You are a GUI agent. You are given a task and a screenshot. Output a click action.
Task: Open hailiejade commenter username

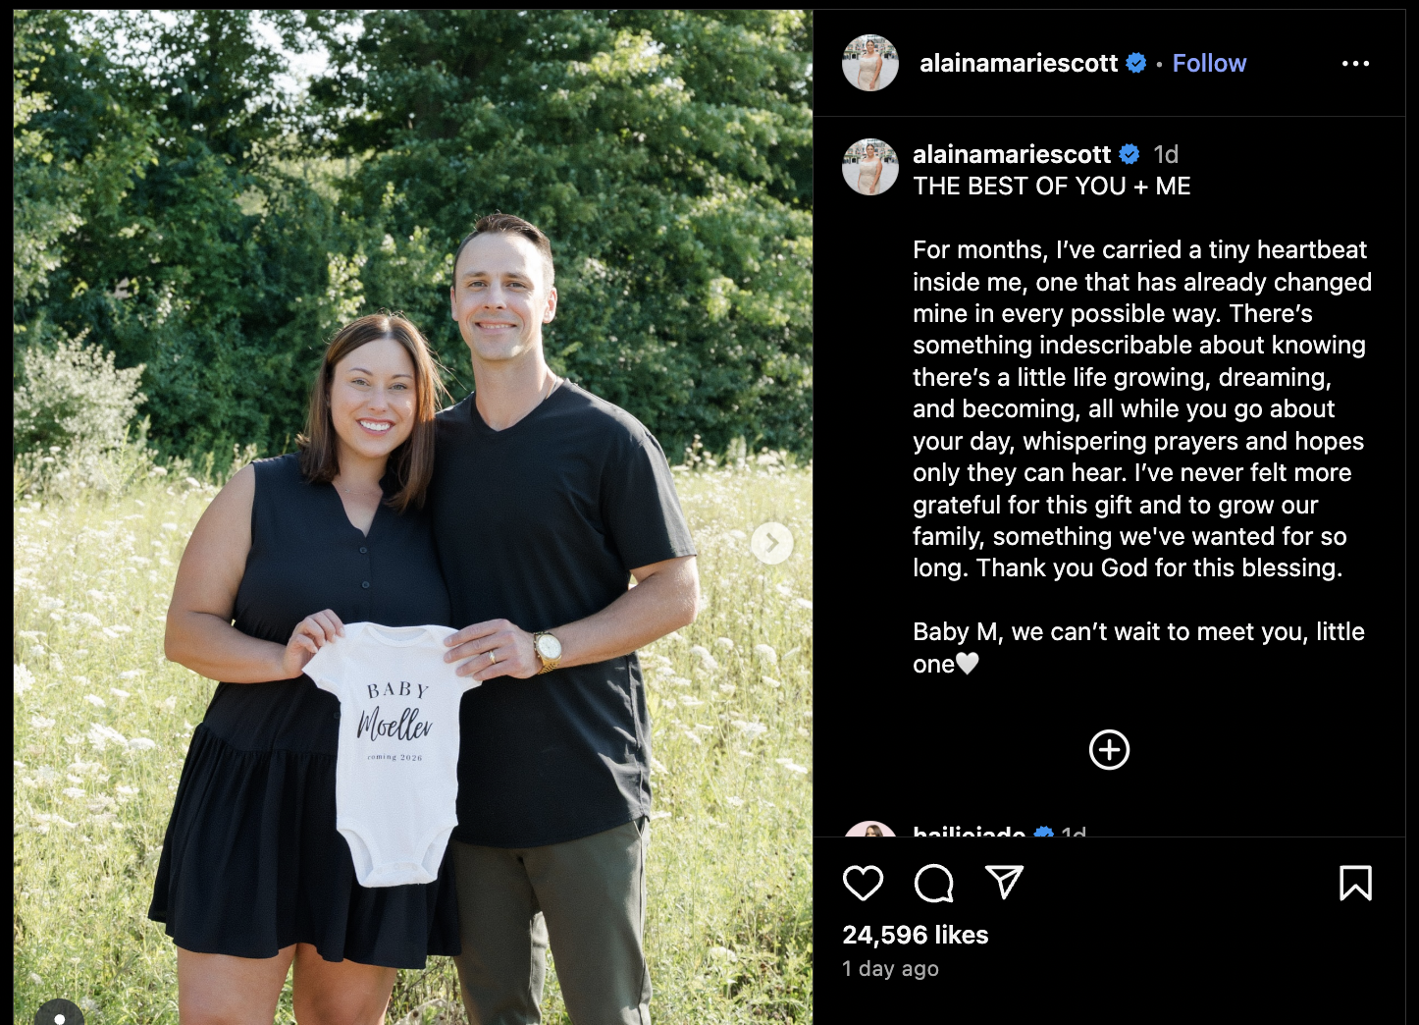coord(969,831)
